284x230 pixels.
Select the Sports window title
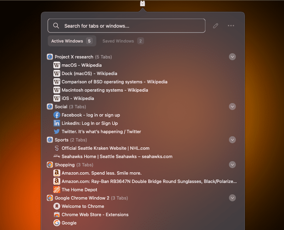point(62,140)
